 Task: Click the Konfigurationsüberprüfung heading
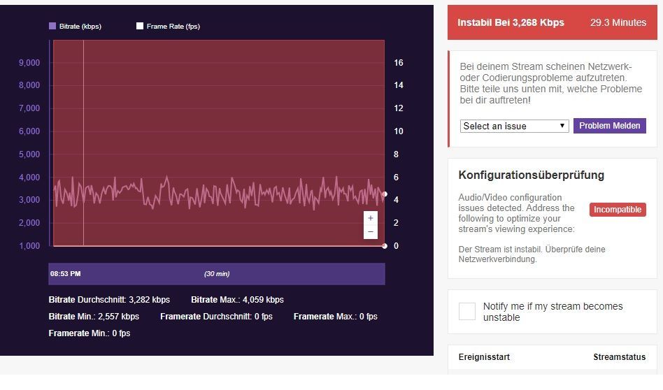531,175
